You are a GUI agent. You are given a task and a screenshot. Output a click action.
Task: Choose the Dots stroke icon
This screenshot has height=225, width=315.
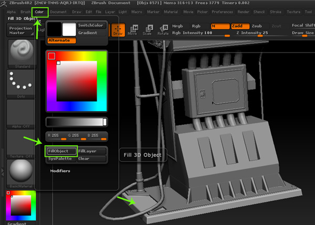[x=22, y=82]
